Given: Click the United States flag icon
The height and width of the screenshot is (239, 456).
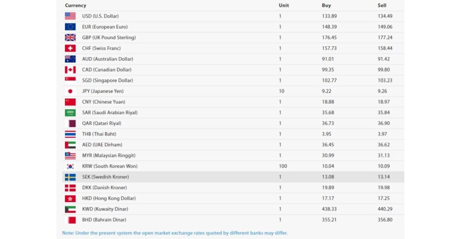Looking at the screenshot, I should click(70, 16).
